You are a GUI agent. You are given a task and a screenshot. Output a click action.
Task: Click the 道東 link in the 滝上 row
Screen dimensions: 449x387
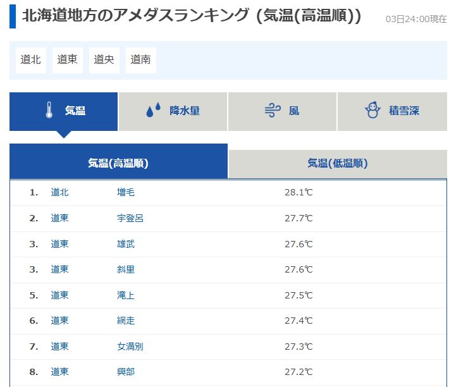60,295
